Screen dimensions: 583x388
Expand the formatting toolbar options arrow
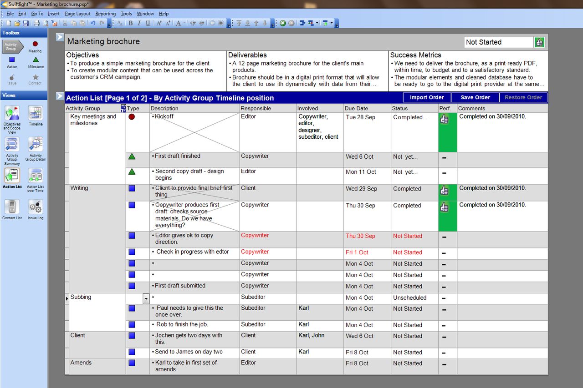click(x=229, y=24)
